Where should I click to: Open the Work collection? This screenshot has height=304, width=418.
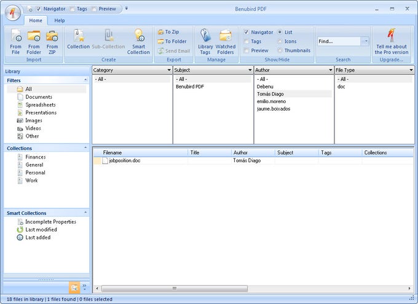point(28,181)
